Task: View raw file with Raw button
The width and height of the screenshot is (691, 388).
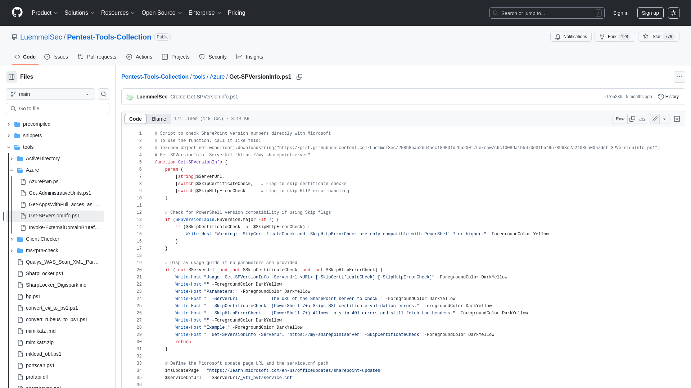Action: 620,119
